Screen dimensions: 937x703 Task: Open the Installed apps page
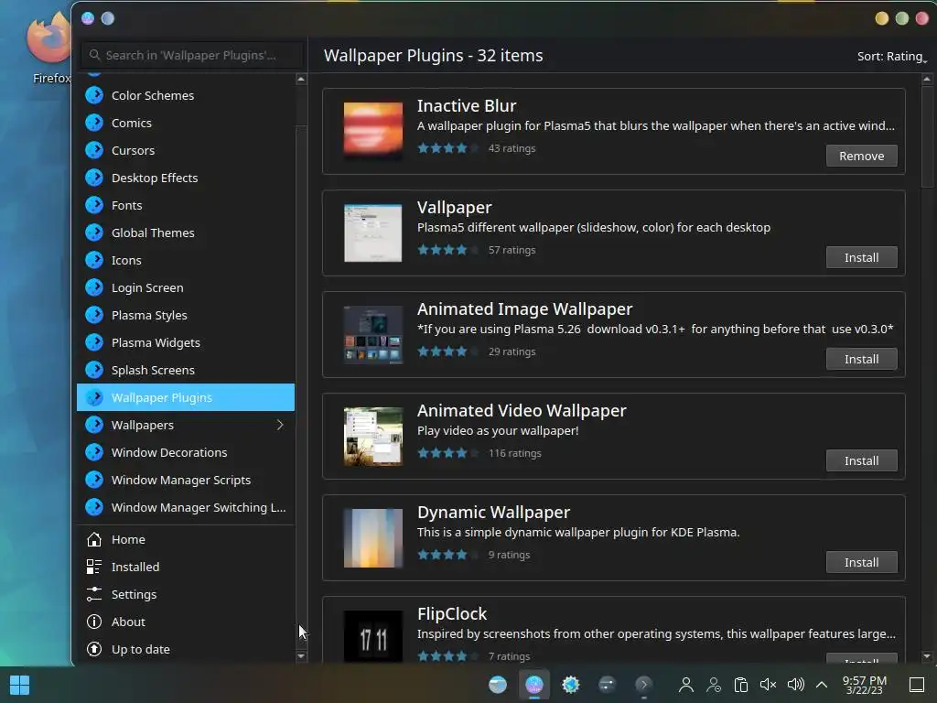tap(186, 567)
